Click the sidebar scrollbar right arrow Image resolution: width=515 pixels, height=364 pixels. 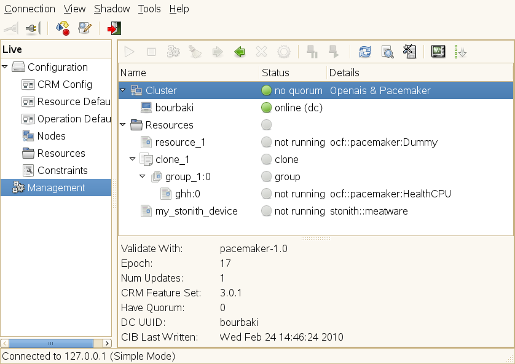point(107,343)
